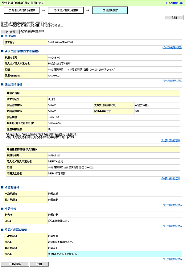This screenshot has height=269, width=185.
Task: Click the 決済口座情報(請求者情報) heading
Action: click(x=22, y=51)
